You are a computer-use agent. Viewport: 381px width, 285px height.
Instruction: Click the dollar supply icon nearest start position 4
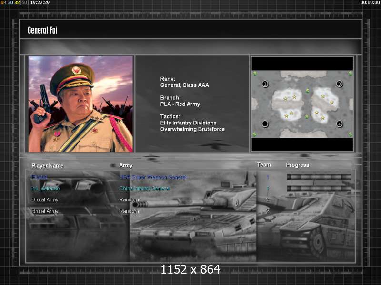tap(350, 134)
